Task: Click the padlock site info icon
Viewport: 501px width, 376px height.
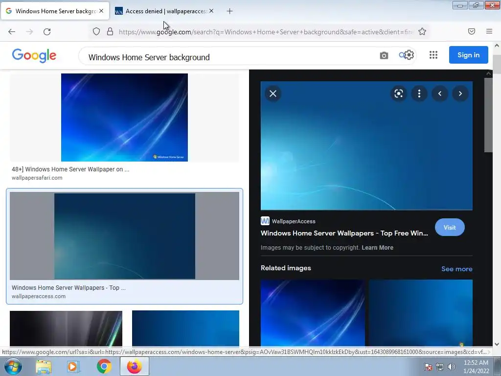Action: pos(110,31)
